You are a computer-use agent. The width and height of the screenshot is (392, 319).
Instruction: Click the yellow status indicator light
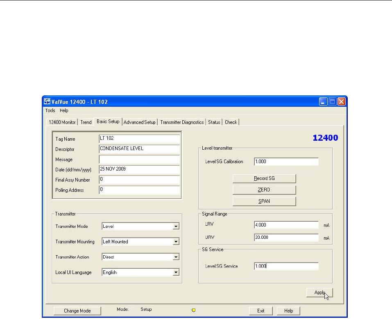[x=193, y=310]
